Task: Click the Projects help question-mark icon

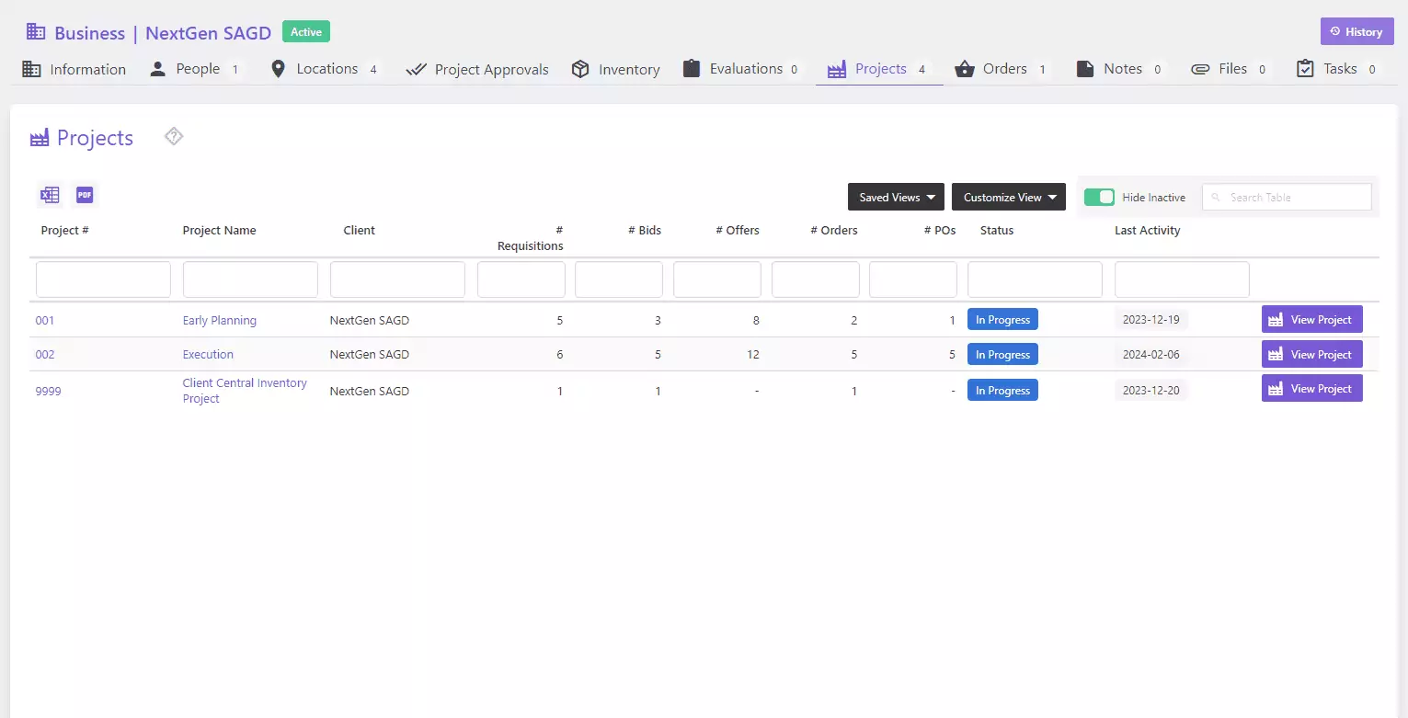Action: point(174,136)
